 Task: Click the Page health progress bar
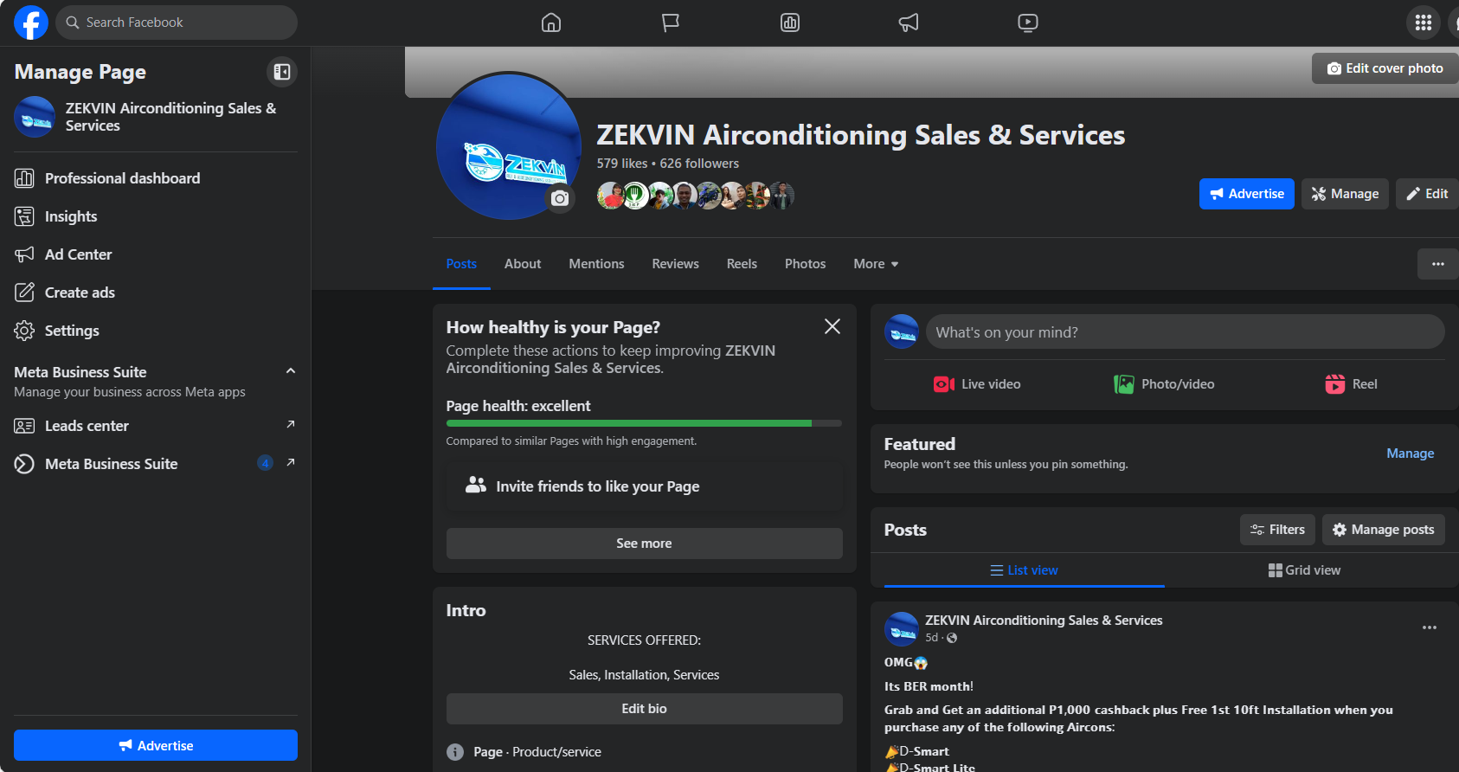(x=644, y=423)
